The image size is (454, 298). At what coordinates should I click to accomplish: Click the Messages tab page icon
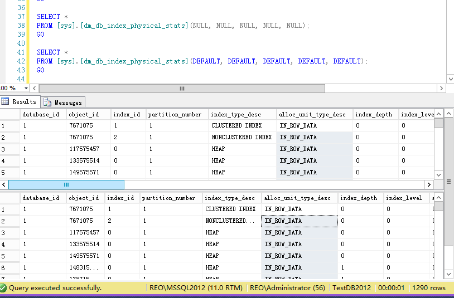tap(47, 102)
